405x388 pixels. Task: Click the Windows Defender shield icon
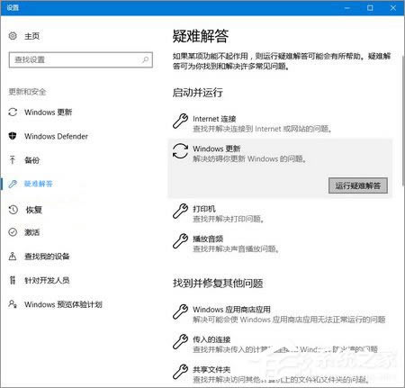[13, 136]
